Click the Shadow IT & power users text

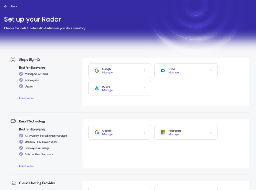[41, 142]
